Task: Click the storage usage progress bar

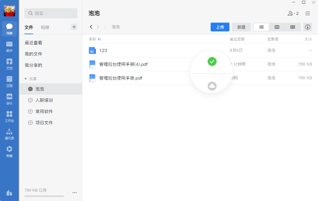Action: 44,196
